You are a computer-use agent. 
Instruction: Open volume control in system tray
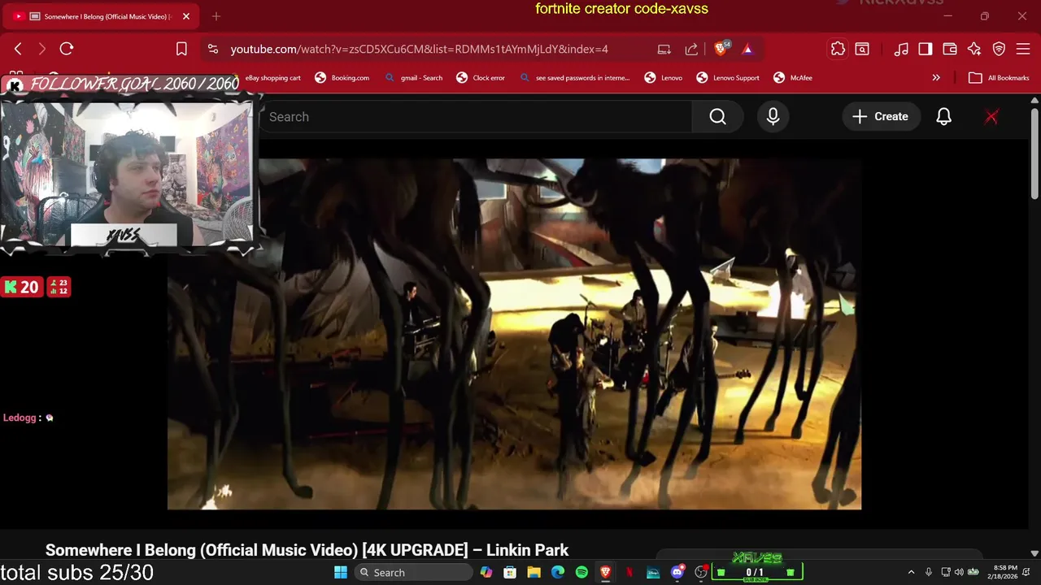tap(959, 573)
